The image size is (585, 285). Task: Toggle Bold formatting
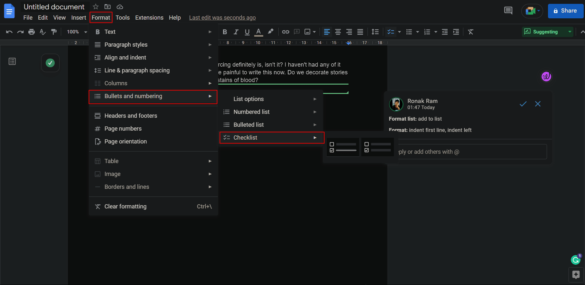tap(225, 32)
